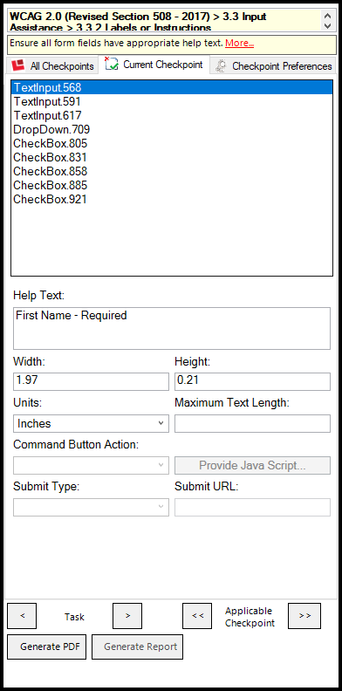Screen dimensions: 342x691
Task: Click the Submit URL field
Action: [x=252, y=507]
